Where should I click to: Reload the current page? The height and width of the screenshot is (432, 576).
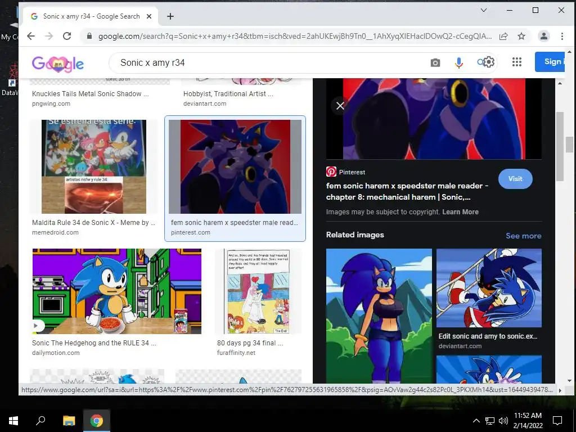click(67, 36)
